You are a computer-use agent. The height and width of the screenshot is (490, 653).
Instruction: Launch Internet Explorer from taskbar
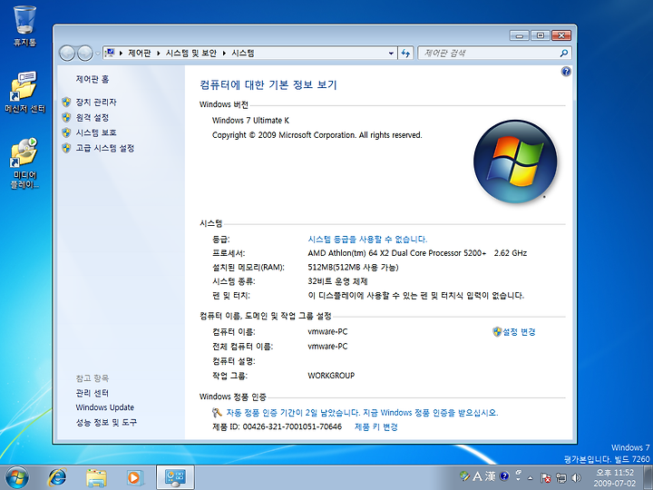(57, 477)
